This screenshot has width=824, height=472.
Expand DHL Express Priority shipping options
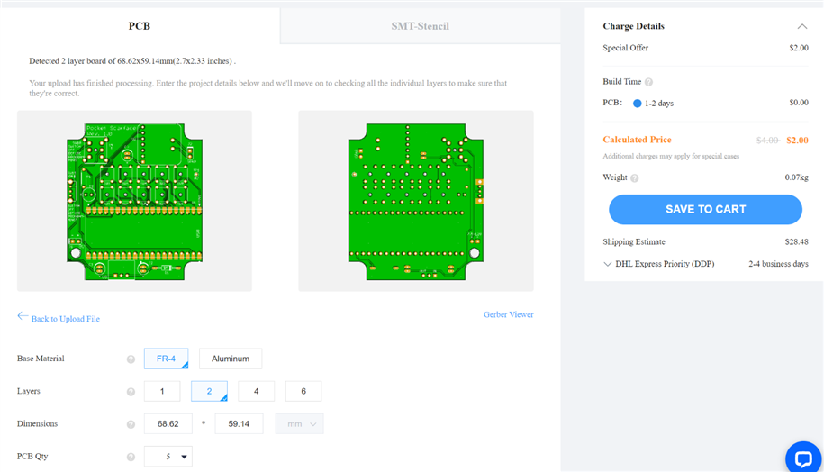coord(608,264)
